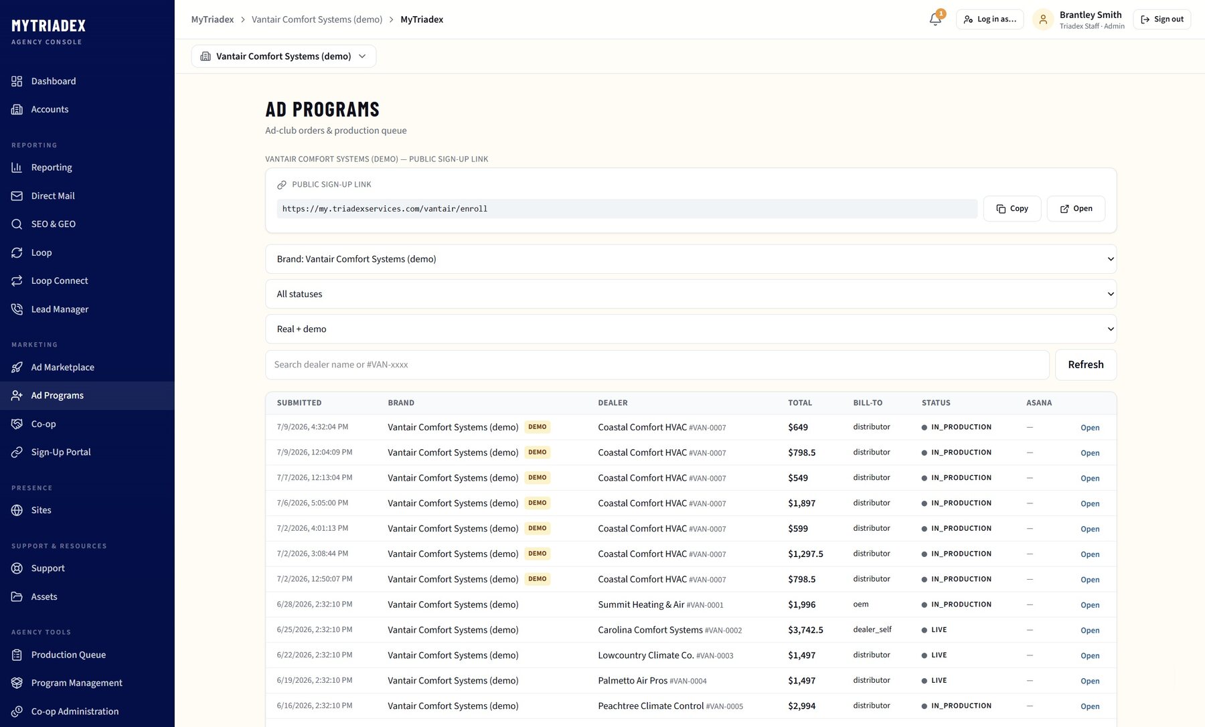Click the Sites globe icon
The image size is (1205, 727).
[17, 510]
